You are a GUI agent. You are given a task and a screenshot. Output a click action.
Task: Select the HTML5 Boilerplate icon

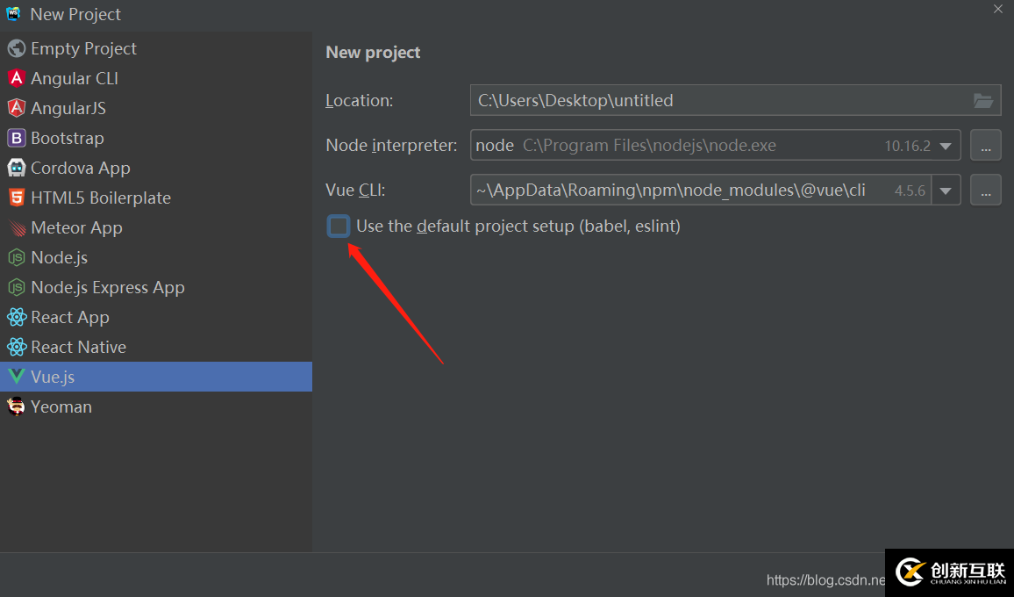pos(16,198)
